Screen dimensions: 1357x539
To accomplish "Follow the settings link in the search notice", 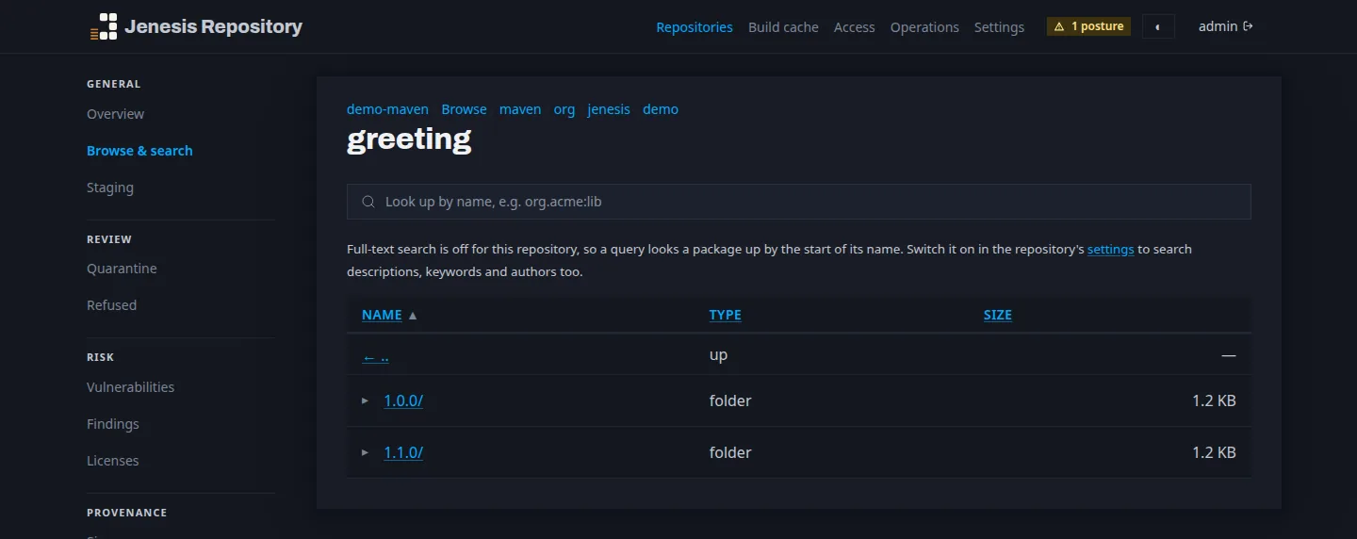I will (1110, 250).
